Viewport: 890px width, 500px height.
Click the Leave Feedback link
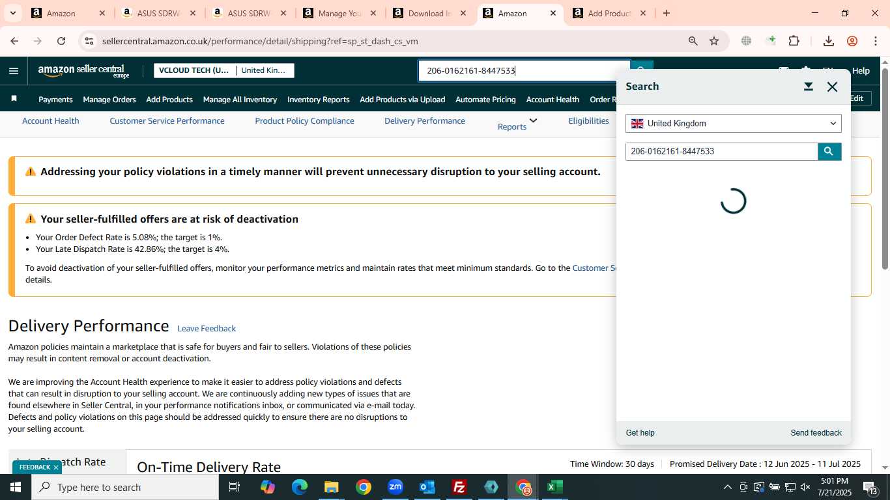tap(207, 329)
